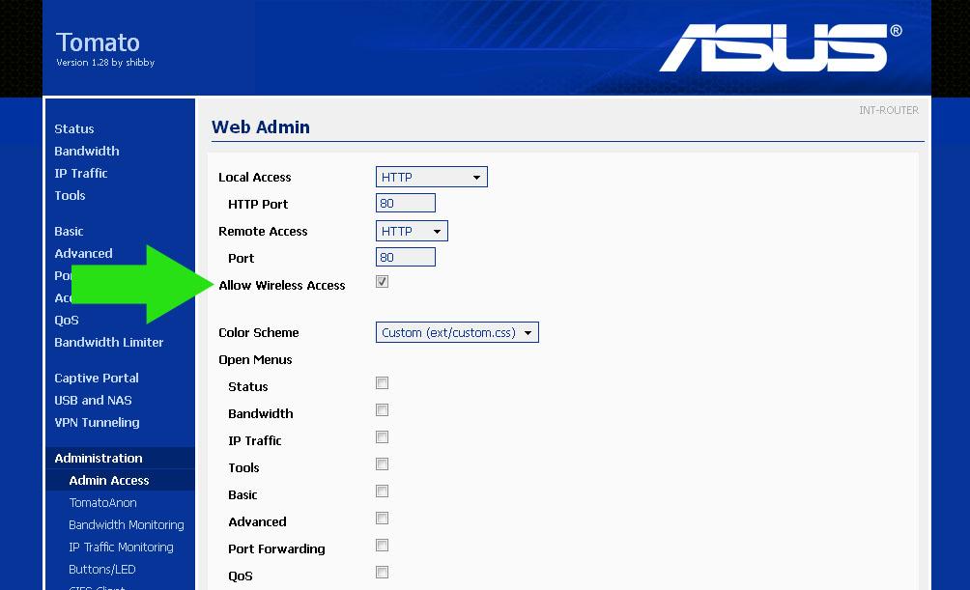Click the remote Port input field
The width and height of the screenshot is (970, 590).
[405, 257]
